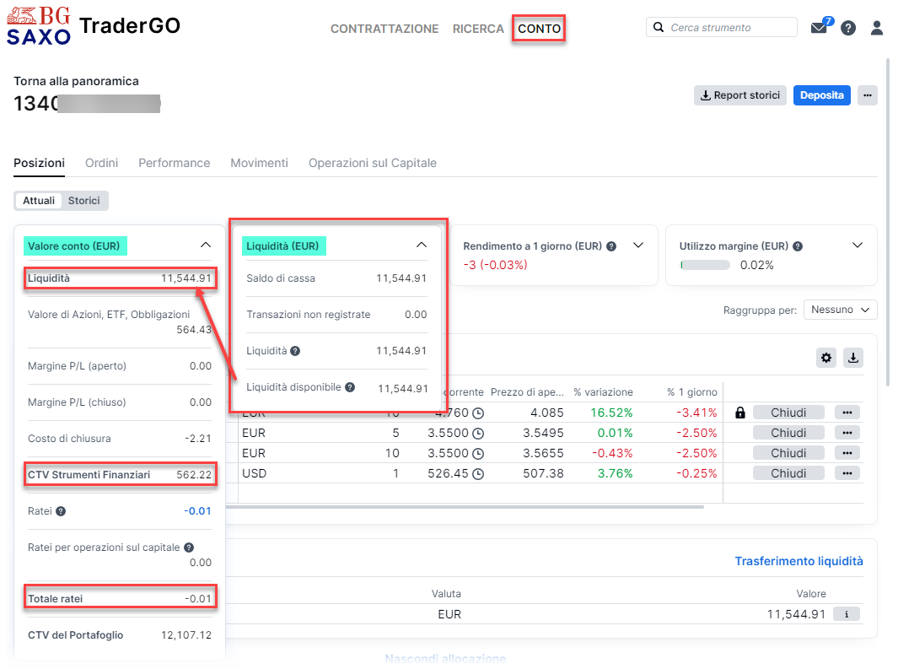898x669 pixels.
Task: Sort by the % variazione column header
Action: [603, 392]
